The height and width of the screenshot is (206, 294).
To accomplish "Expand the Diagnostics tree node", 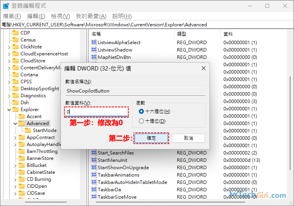I will (x=9, y=96).
